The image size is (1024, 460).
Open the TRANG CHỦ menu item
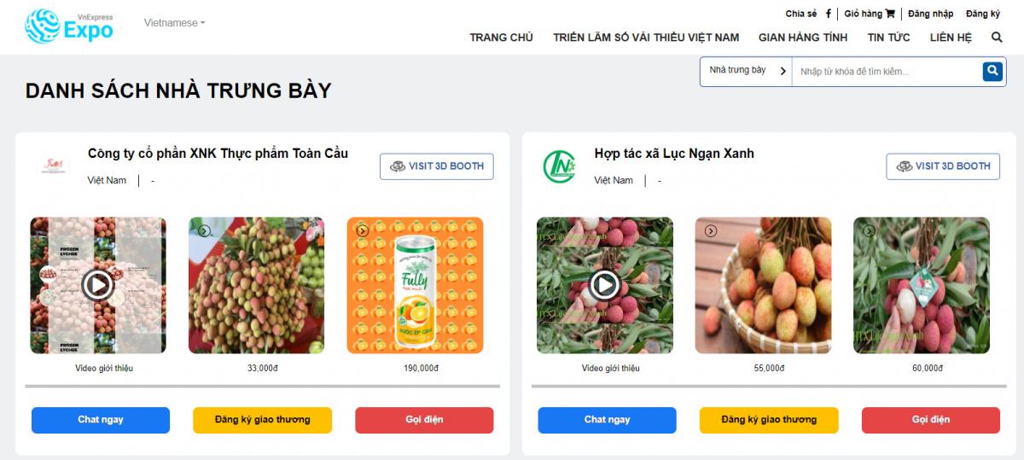coord(501,38)
